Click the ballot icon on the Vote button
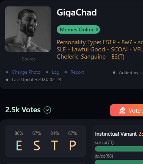Image resolution: width=143 pixels, height=164 pixels. pyautogui.click(x=122, y=110)
